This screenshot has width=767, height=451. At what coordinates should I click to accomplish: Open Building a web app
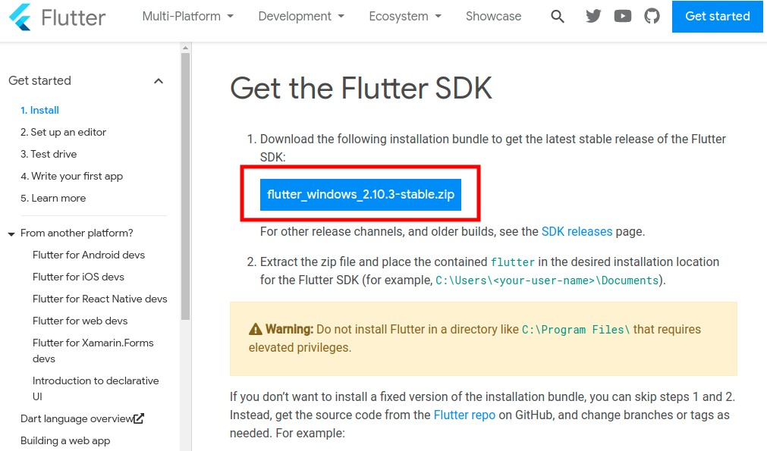tap(65, 440)
